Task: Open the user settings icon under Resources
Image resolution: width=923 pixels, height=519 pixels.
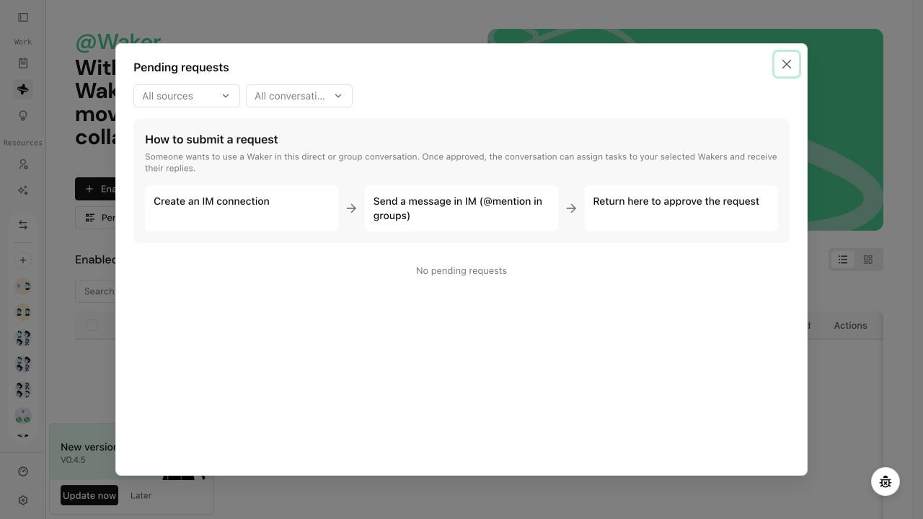Action: tap(23, 164)
